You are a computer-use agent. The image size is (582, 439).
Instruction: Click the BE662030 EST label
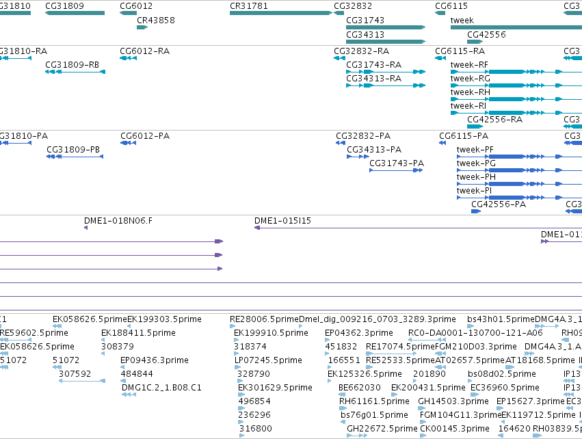(x=359, y=388)
